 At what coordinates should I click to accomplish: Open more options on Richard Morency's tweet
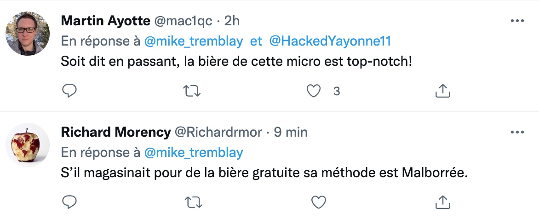(517, 132)
